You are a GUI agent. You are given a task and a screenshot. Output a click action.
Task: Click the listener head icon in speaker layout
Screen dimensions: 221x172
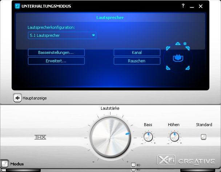pyautogui.click(x=178, y=58)
